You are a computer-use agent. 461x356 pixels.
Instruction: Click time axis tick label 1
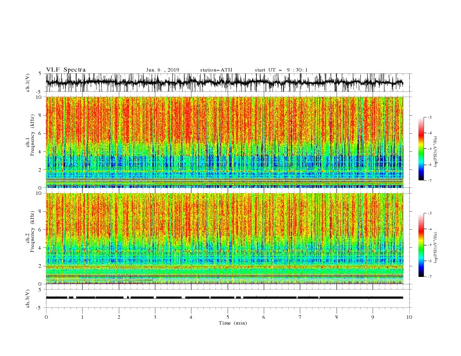(82, 317)
